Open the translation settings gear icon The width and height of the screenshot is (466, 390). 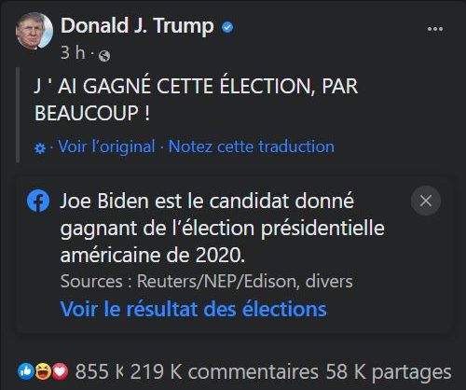(40, 148)
